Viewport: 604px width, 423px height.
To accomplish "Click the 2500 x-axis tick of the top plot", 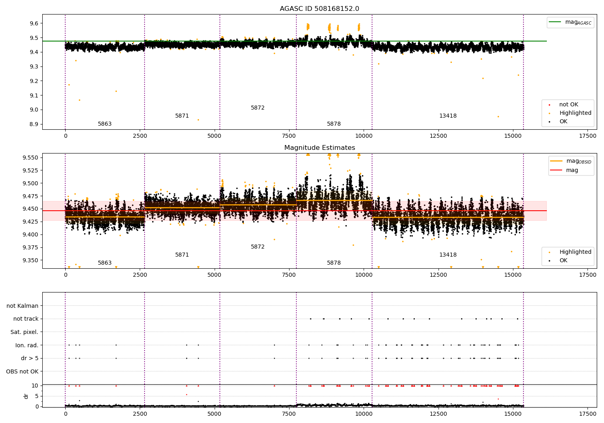I will (140, 136).
